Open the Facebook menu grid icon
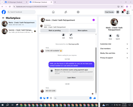 click(118, 12)
